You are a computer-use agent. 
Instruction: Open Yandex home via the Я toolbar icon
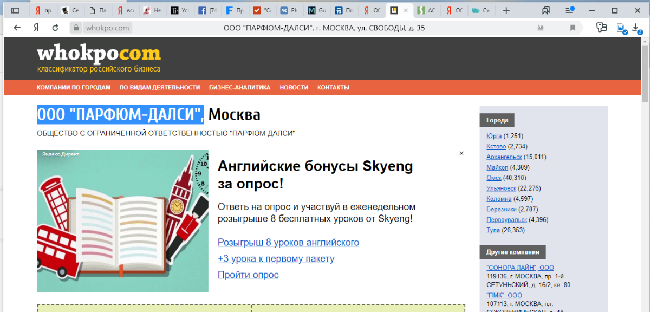pos(36,28)
